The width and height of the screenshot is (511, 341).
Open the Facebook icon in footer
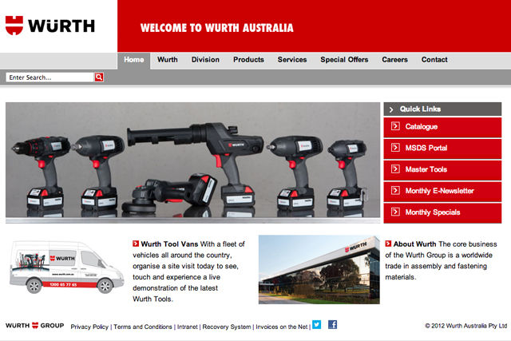coord(332,324)
